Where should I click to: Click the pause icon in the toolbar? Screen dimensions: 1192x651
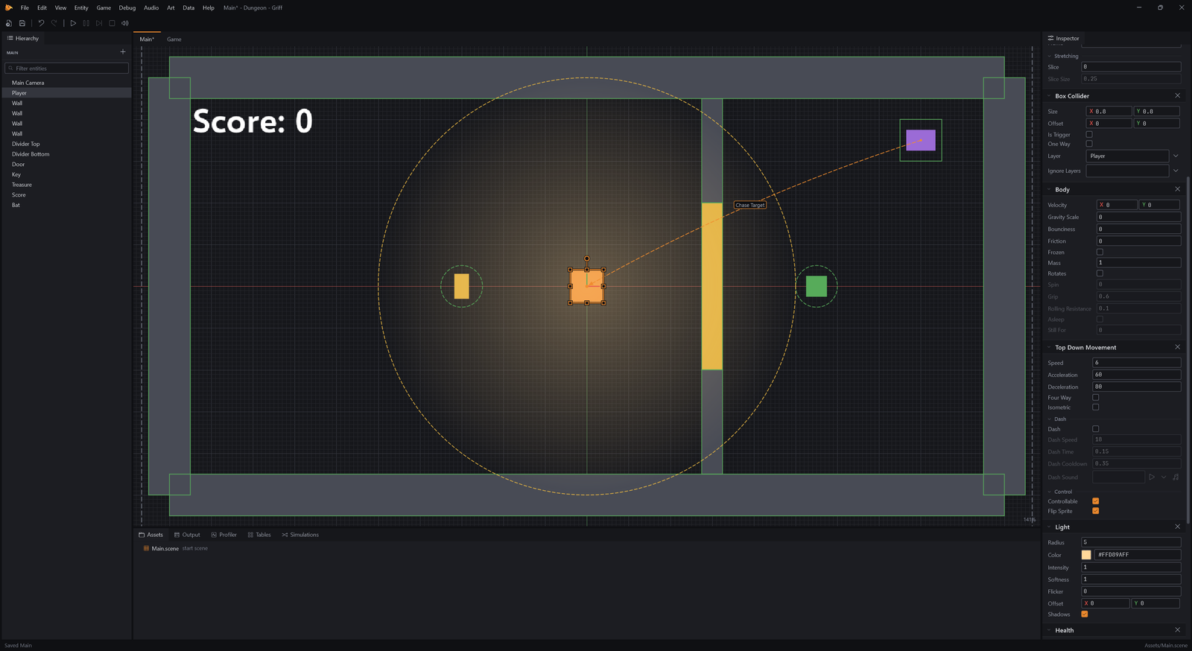(x=86, y=23)
